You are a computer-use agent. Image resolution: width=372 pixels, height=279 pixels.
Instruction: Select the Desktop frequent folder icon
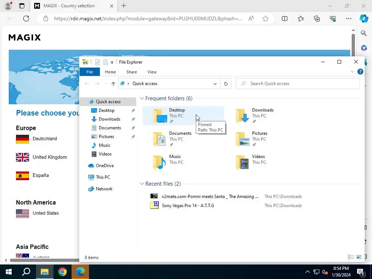160,116
